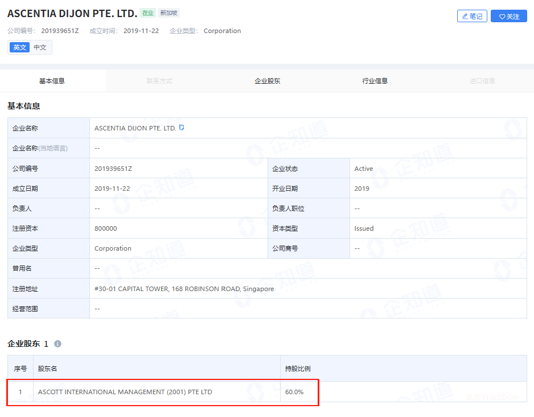534x417 pixels.
Task: Switch language toggle to 中文
Action: [40, 47]
